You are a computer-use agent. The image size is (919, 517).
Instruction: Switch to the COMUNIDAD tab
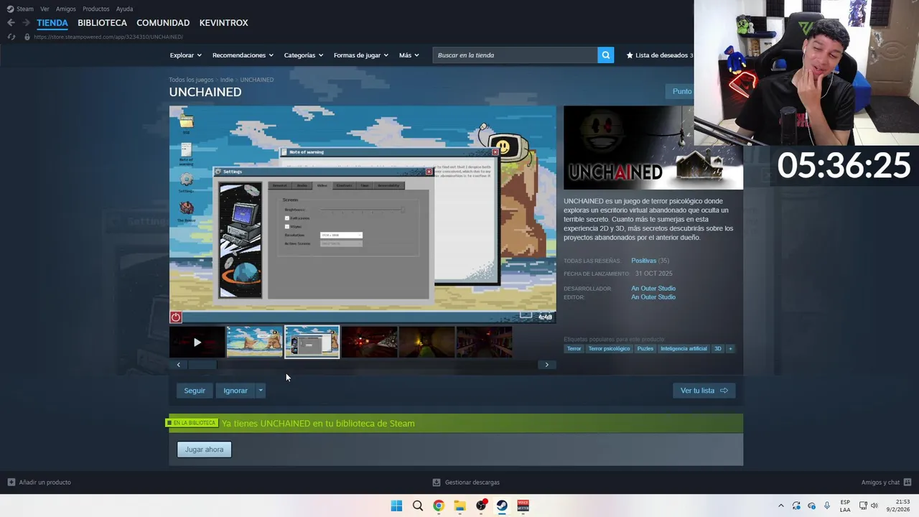tap(163, 23)
